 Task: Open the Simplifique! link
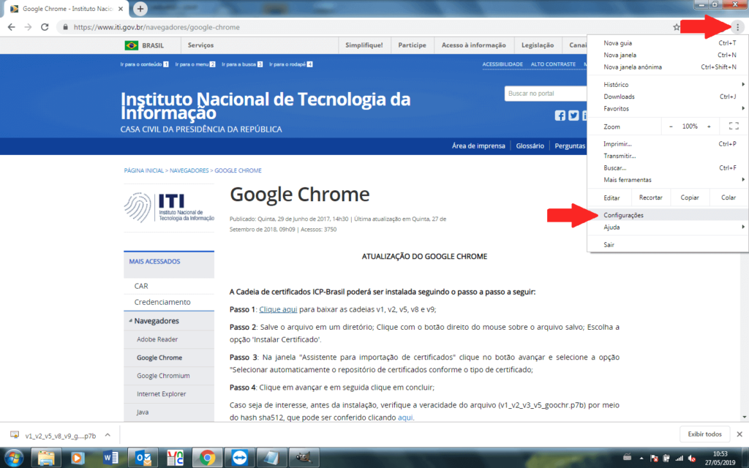[x=364, y=45]
